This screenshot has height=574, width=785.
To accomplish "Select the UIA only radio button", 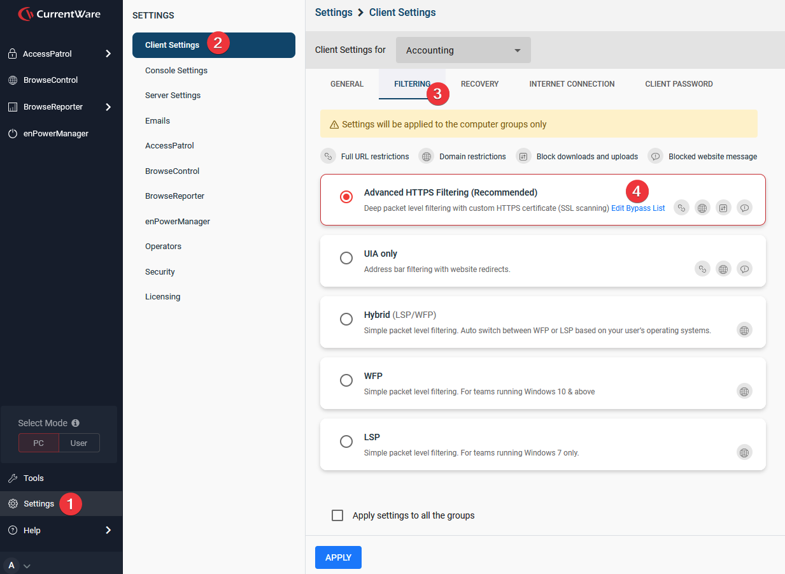I will [346, 258].
